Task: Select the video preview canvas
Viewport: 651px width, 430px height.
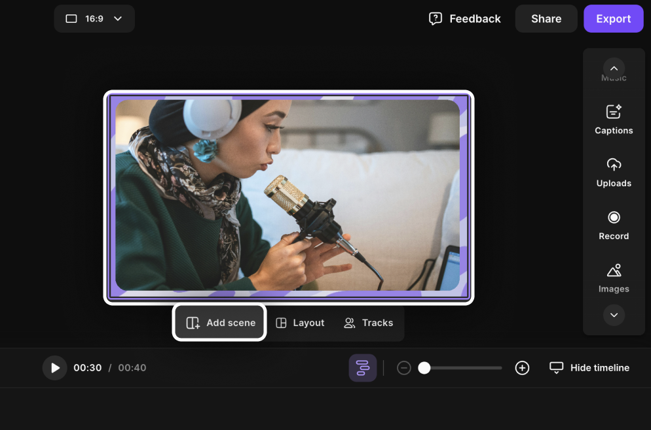Action: [x=288, y=196]
